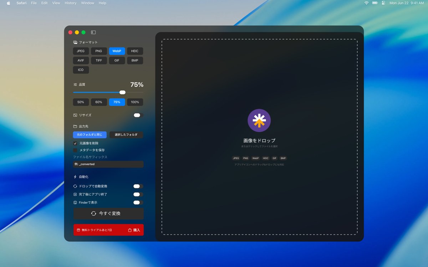Choose 元のフォルダと同じ output option
428x267 pixels.
90,135
